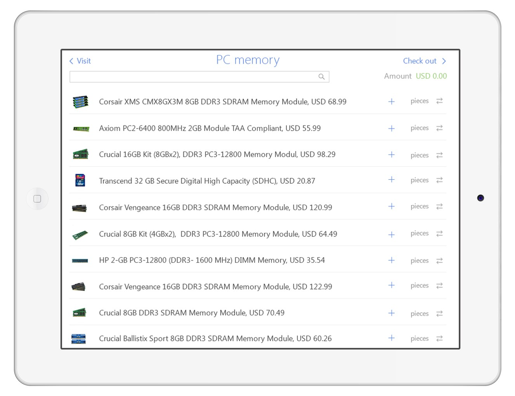
Task: Click 'pieces' in Corsair XMS CMX8GX3M row
Action: [420, 101]
